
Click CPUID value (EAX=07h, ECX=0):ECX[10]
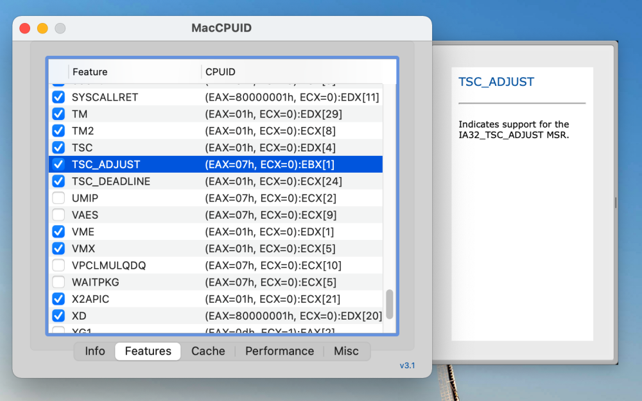(273, 265)
